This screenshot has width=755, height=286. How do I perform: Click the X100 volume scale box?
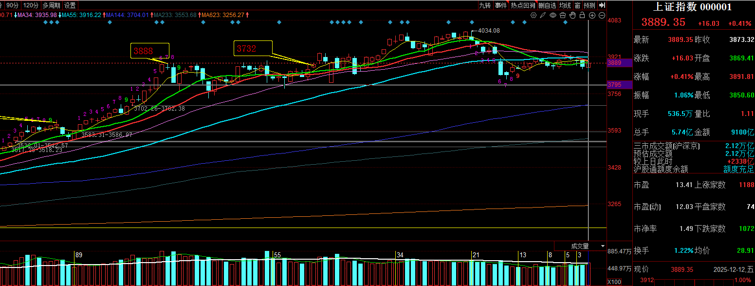pyautogui.click(x=614, y=282)
